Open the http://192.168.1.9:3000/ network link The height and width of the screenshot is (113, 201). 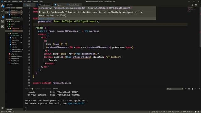point(65,95)
